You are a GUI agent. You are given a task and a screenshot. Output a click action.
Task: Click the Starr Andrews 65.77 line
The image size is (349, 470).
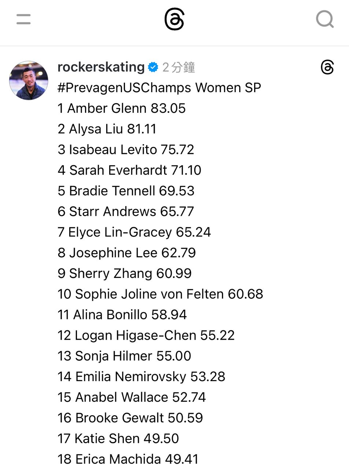(x=126, y=211)
